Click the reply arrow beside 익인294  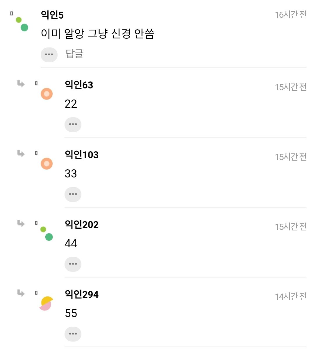(21, 293)
